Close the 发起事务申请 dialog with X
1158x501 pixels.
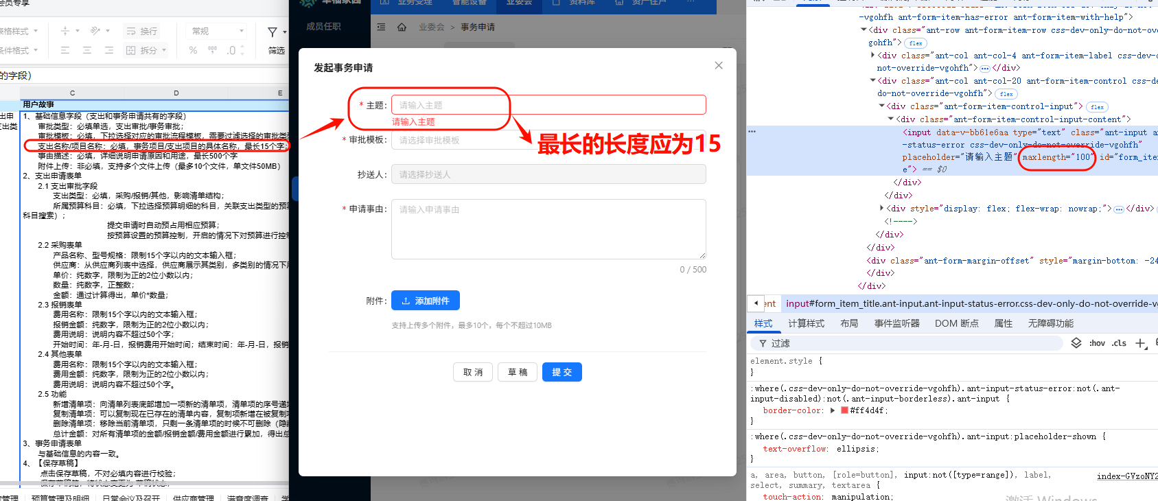tap(719, 65)
